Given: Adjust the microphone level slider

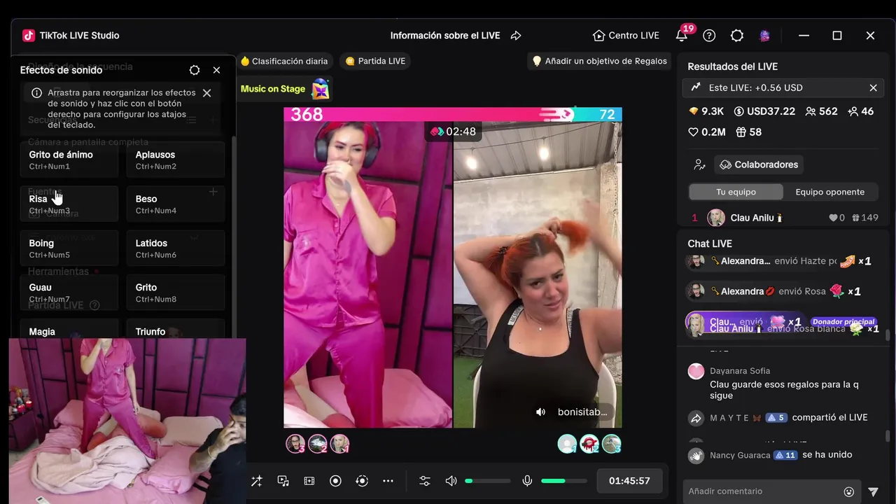Looking at the screenshot, I should tap(564, 481).
